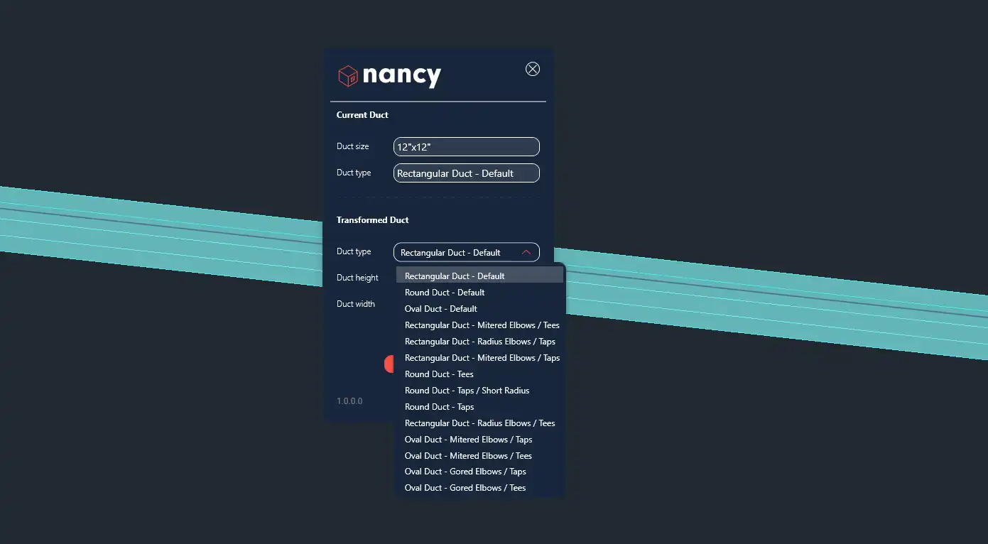This screenshot has height=544, width=988.
Task: Pick Oval Duct - Mitered Elbows / Tees
Action: 468,456
